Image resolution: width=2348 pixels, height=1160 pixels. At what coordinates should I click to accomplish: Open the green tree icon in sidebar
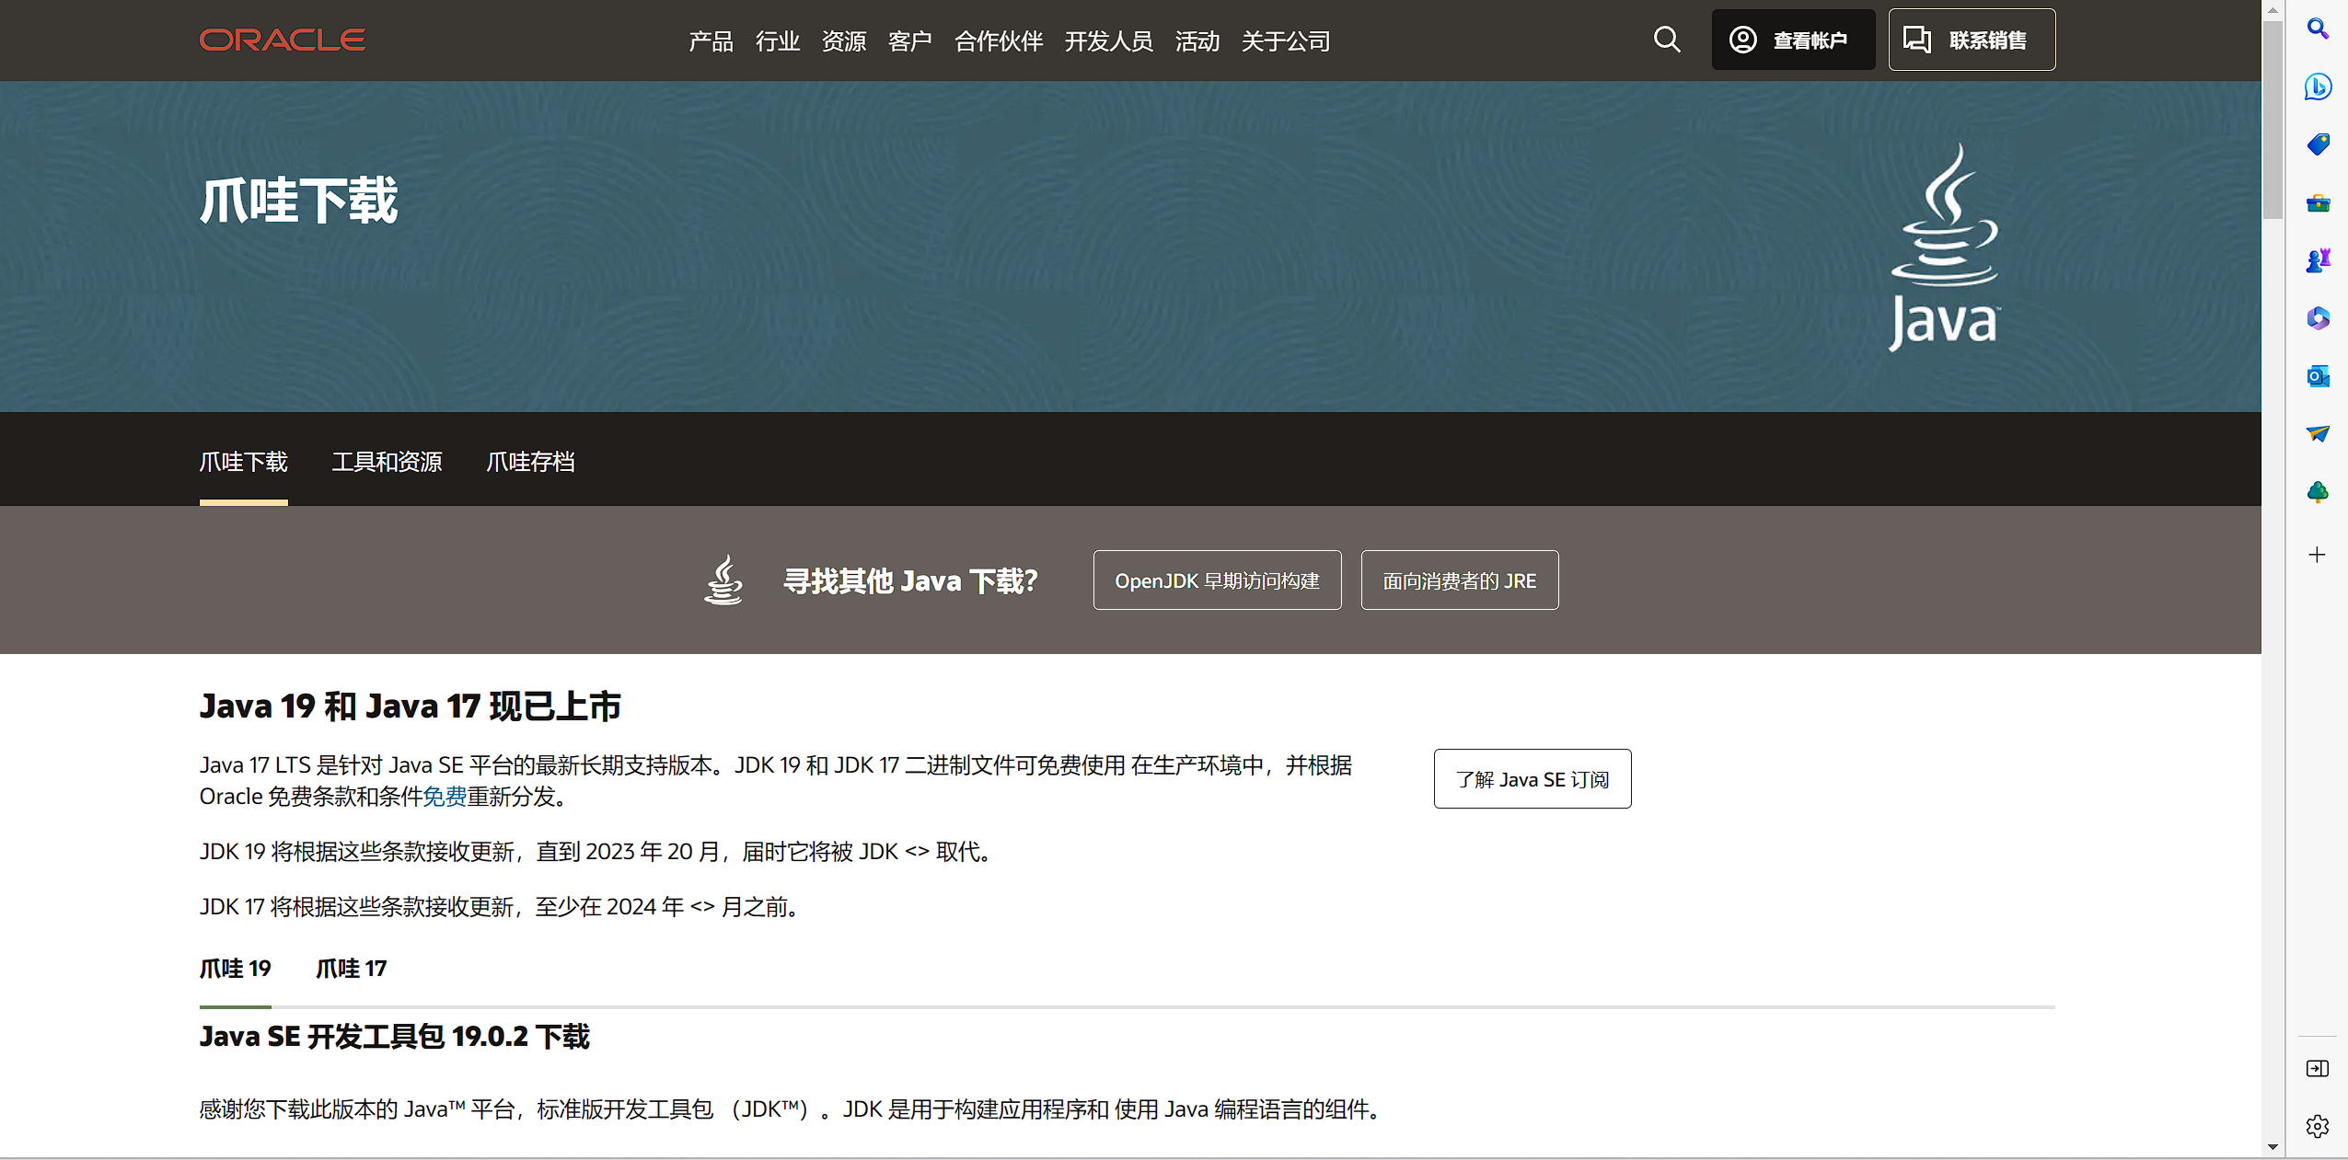2318,492
